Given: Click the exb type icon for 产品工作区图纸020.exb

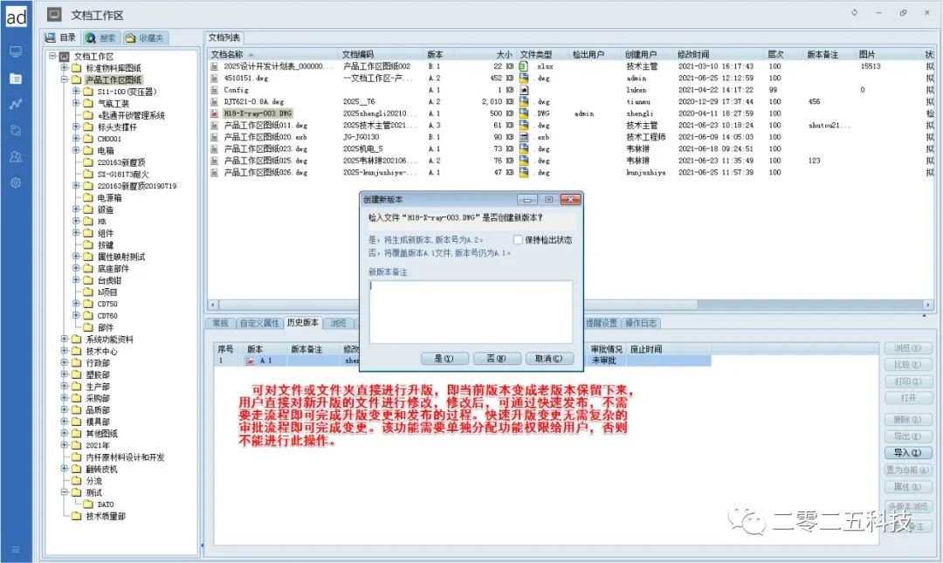Looking at the screenshot, I should click(x=524, y=137).
